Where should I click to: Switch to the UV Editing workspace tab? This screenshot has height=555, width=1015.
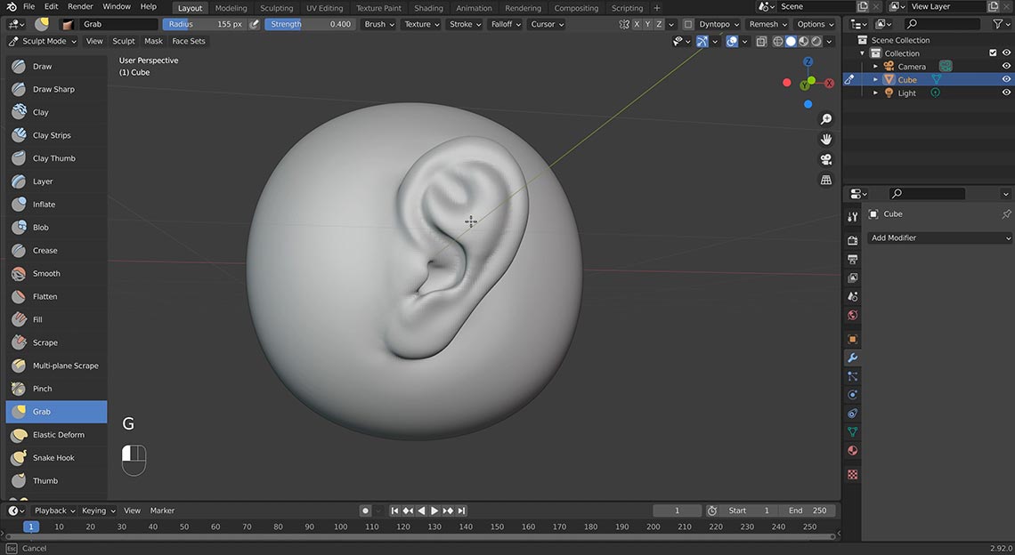point(324,8)
